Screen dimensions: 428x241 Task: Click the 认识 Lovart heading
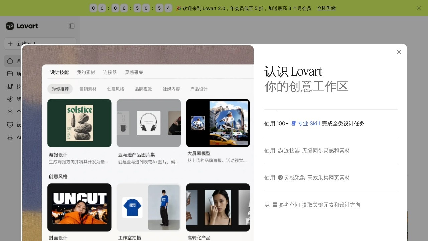coord(293,71)
